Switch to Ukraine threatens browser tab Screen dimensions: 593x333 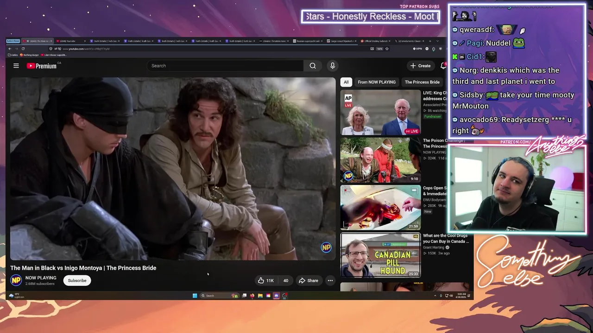click(x=273, y=41)
